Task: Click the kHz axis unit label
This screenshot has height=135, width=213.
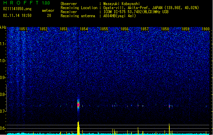Action: point(3,27)
